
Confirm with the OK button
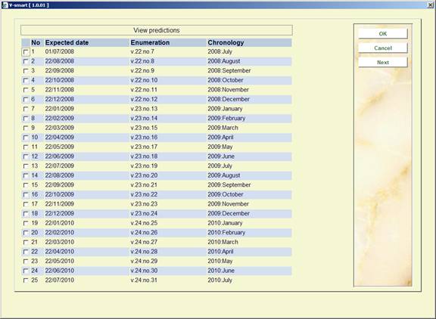tap(382, 33)
